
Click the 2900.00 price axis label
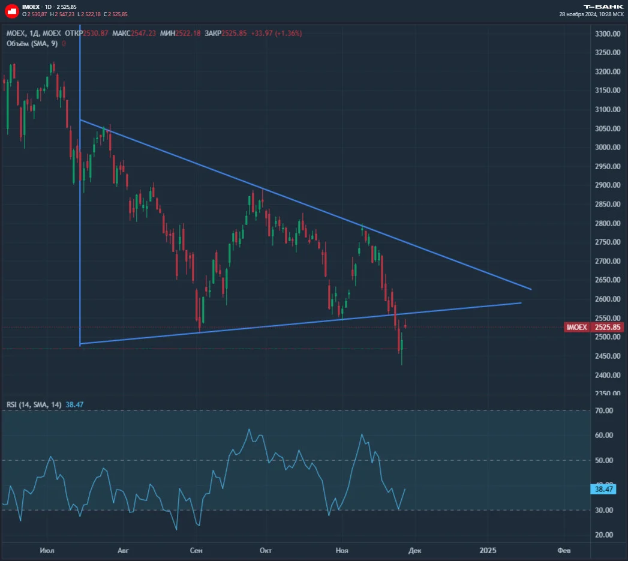[608, 185]
